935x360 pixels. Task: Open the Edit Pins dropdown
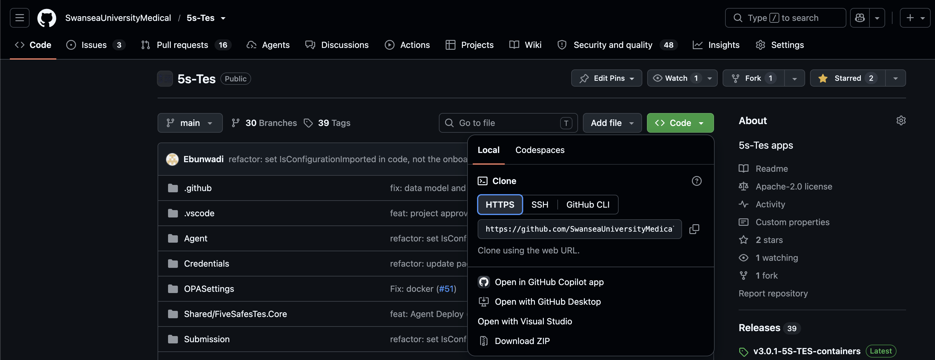[x=607, y=78]
